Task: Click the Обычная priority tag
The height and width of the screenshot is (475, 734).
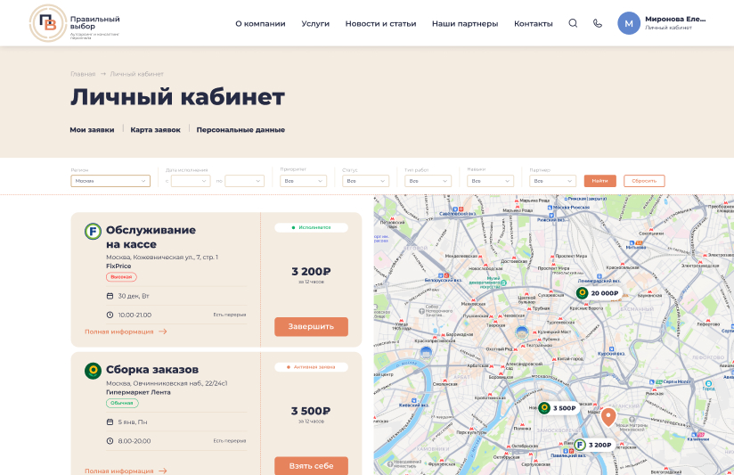Action: tap(122, 403)
